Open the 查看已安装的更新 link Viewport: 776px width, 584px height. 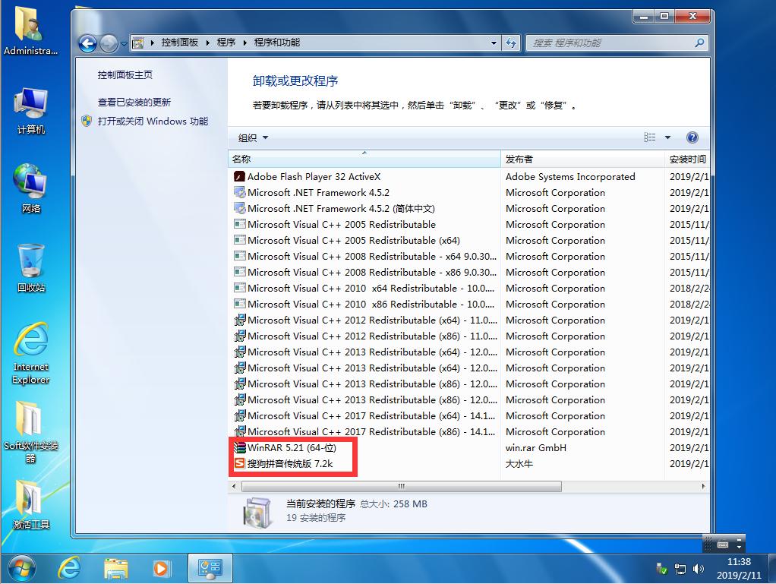click(134, 102)
